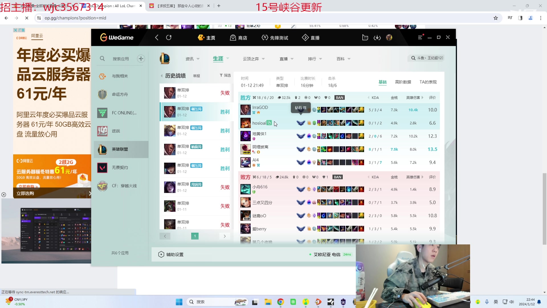Screen dimensions: 547x308
Task: Click the 小舟616 player name
Action: [260, 187]
